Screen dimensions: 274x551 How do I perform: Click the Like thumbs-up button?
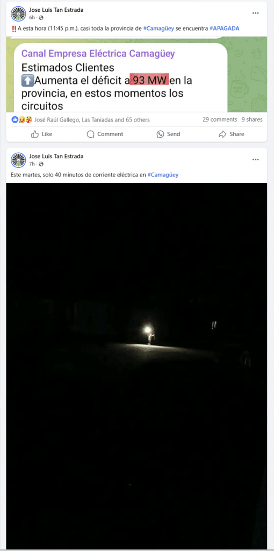41,134
